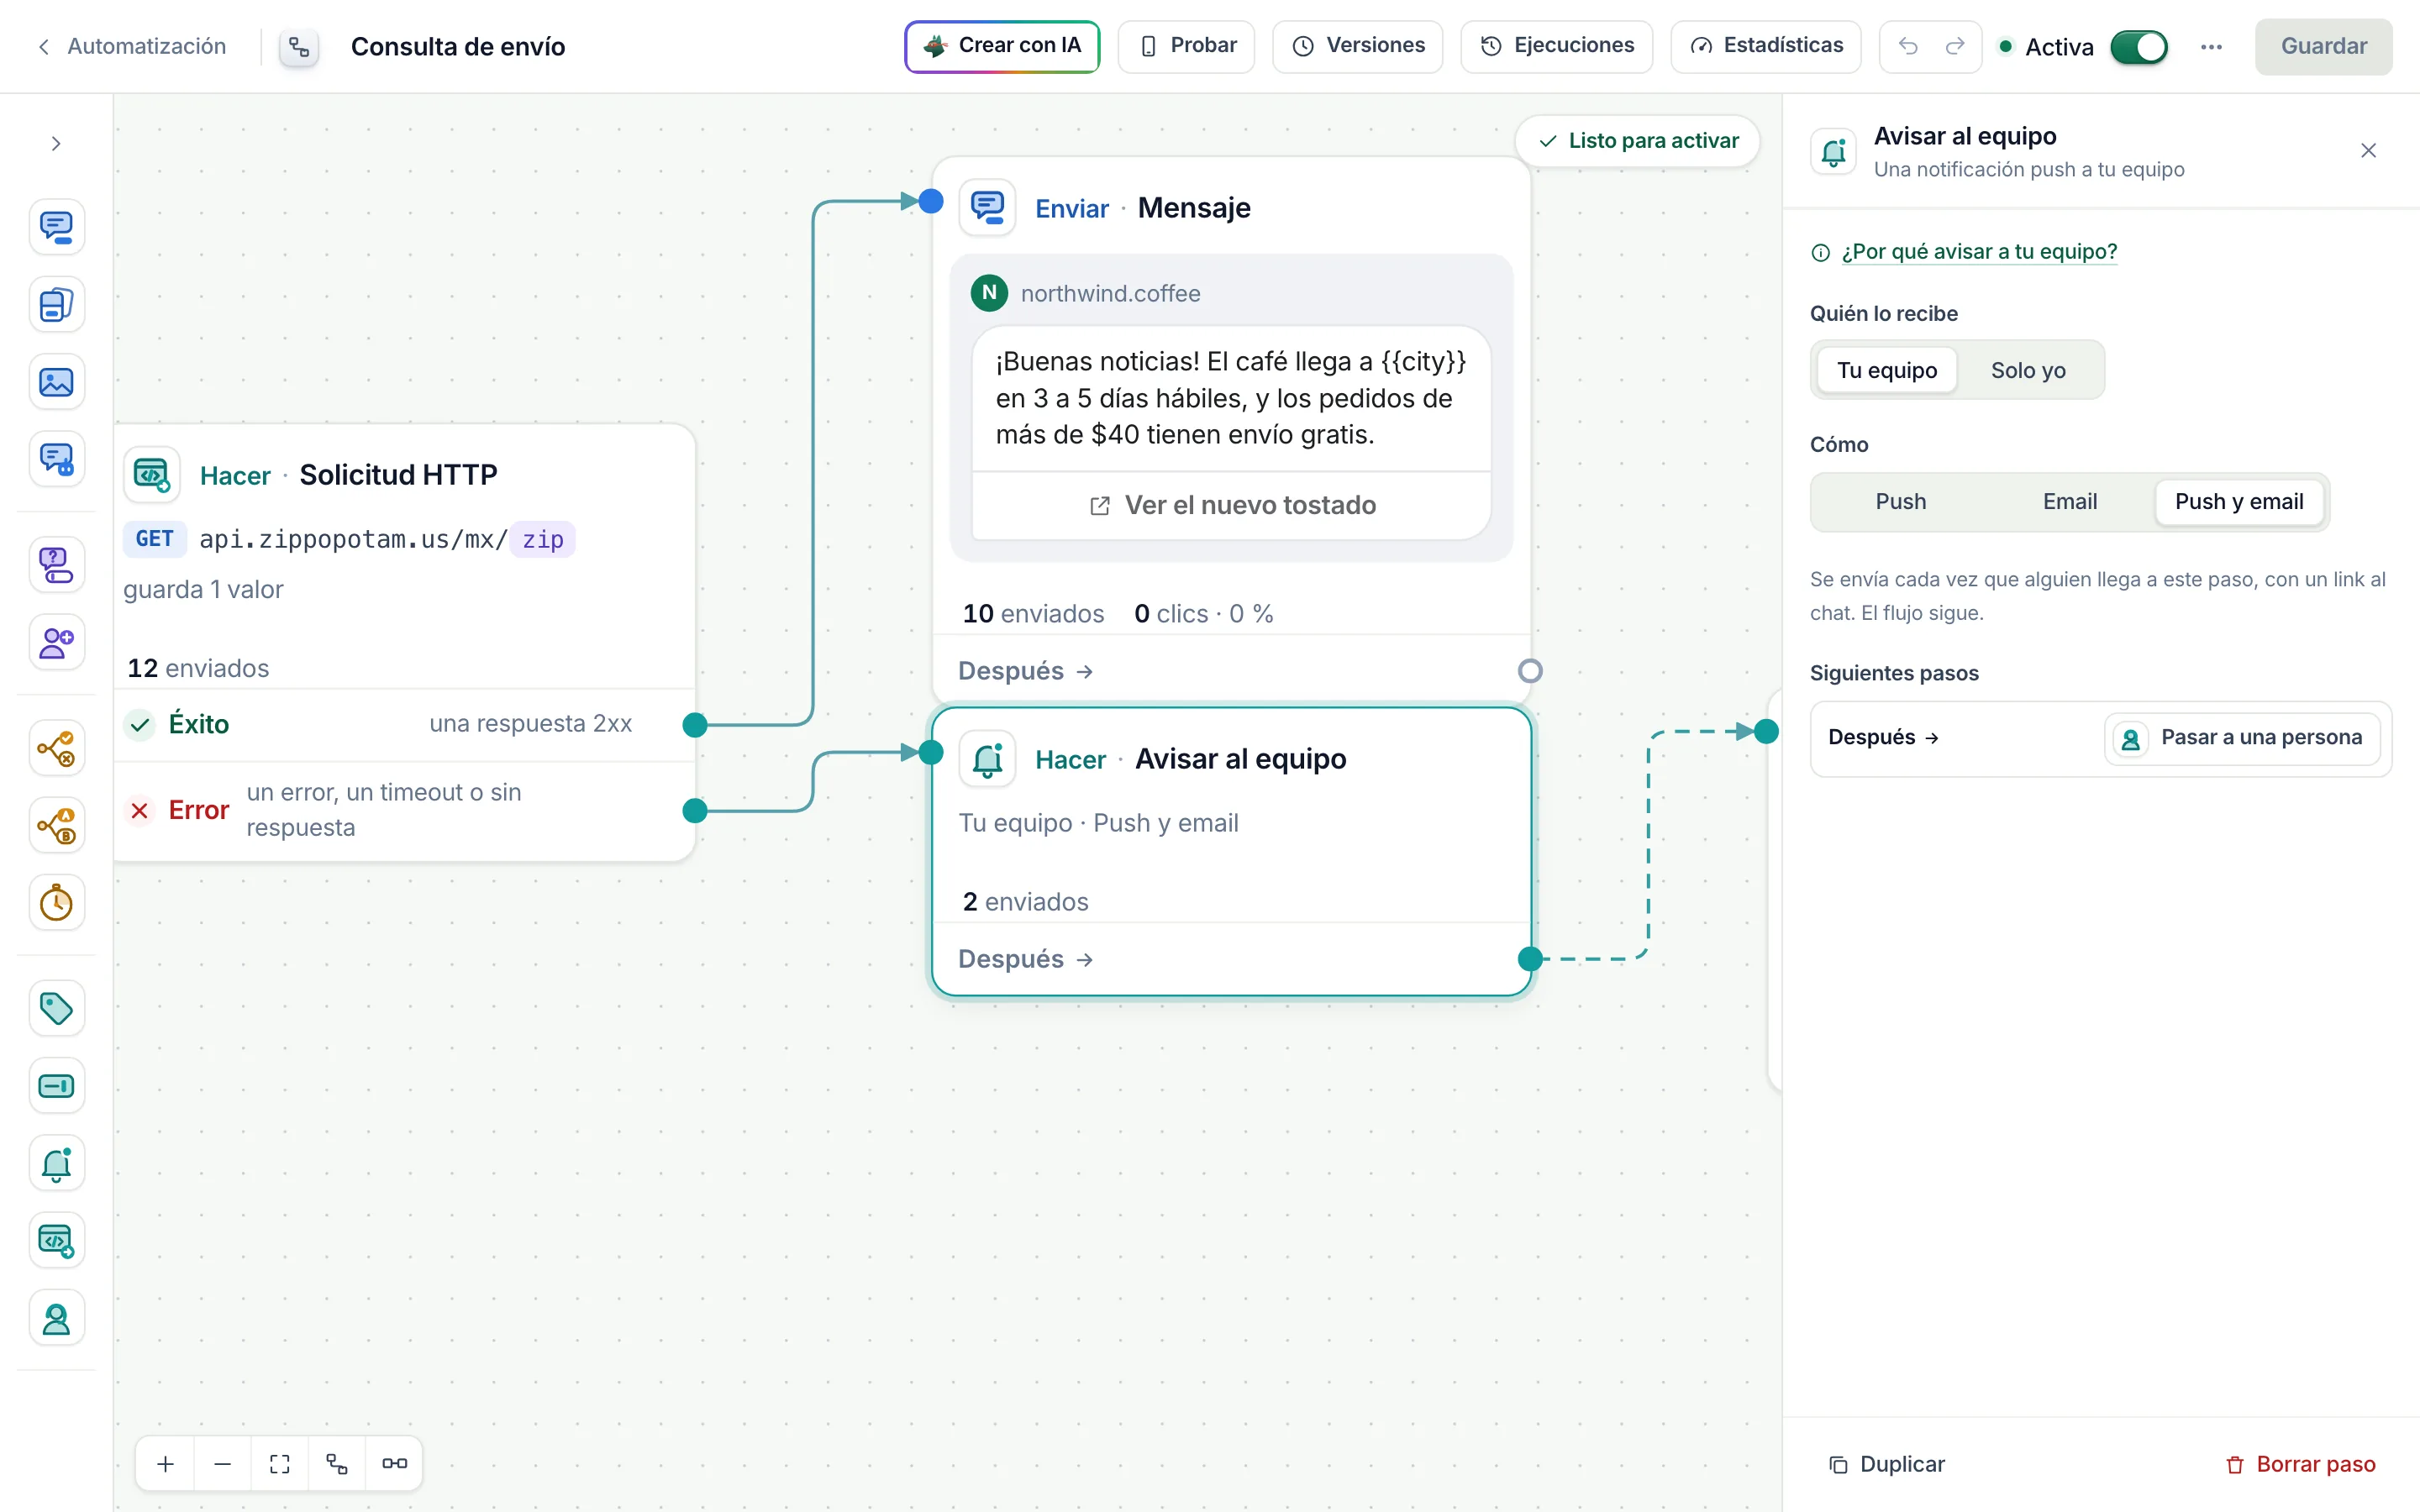Click the Mensaje node's empty Después connector
The width and height of the screenshot is (2420, 1512).
[1529, 671]
